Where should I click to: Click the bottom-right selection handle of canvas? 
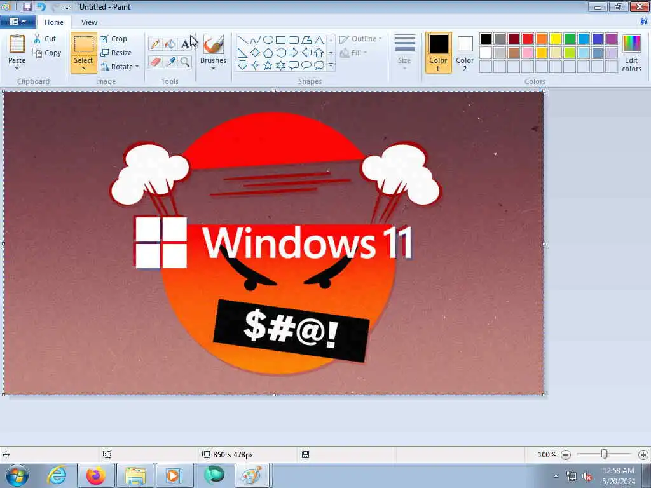[x=544, y=395]
